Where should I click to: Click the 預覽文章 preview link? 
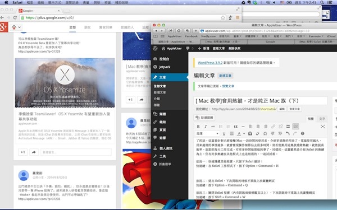[228, 86]
